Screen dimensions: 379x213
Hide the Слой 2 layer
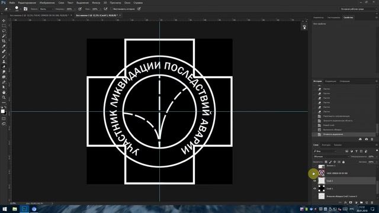click(314, 180)
